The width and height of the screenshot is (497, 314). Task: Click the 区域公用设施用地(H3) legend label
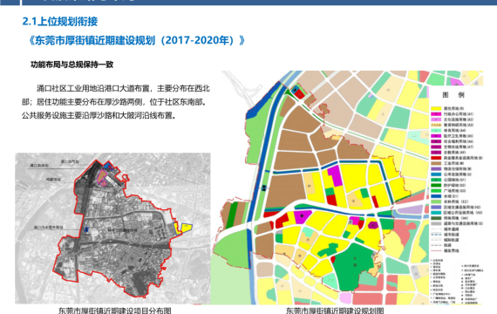coord(463,213)
